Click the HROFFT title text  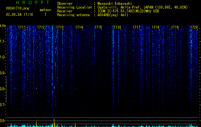[33, 3]
